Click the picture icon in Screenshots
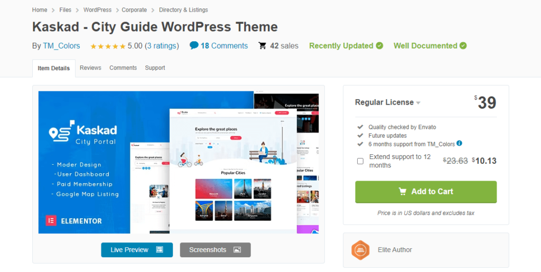The width and height of the screenshot is (541, 272). pyautogui.click(x=237, y=250)
